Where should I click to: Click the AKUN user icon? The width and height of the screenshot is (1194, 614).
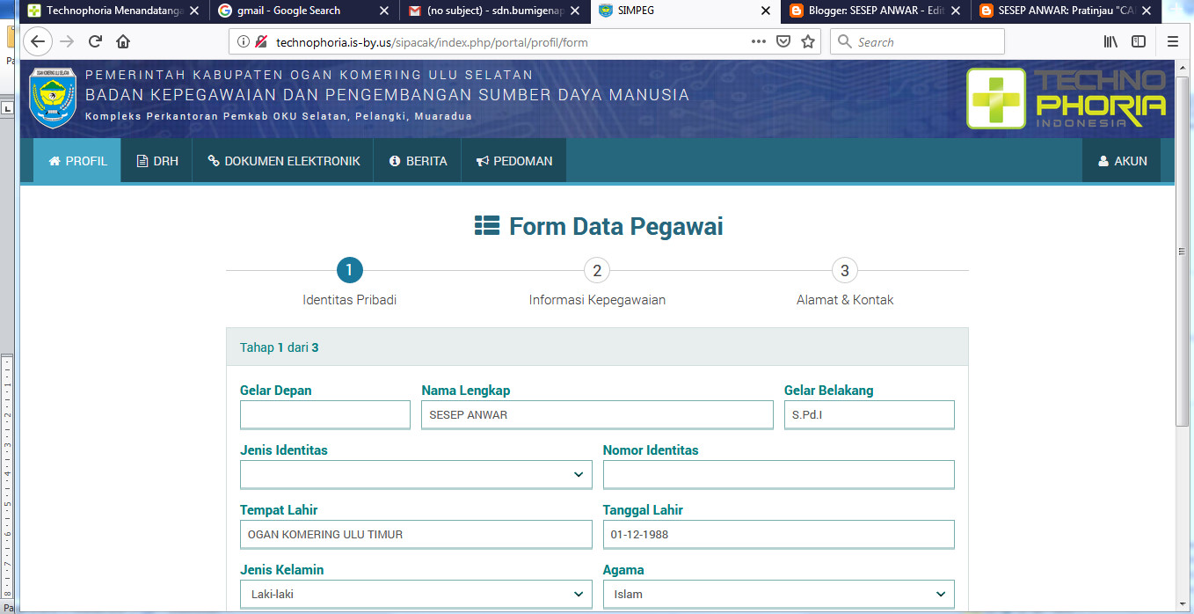pos(1102,160)
